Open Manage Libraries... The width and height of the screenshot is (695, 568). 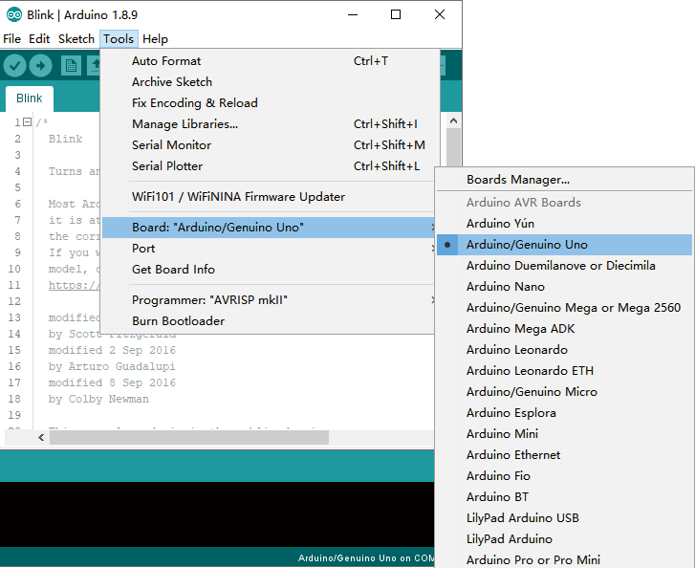271,124
